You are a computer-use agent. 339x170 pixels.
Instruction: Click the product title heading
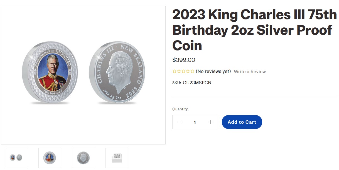click(x=254, y=30)
